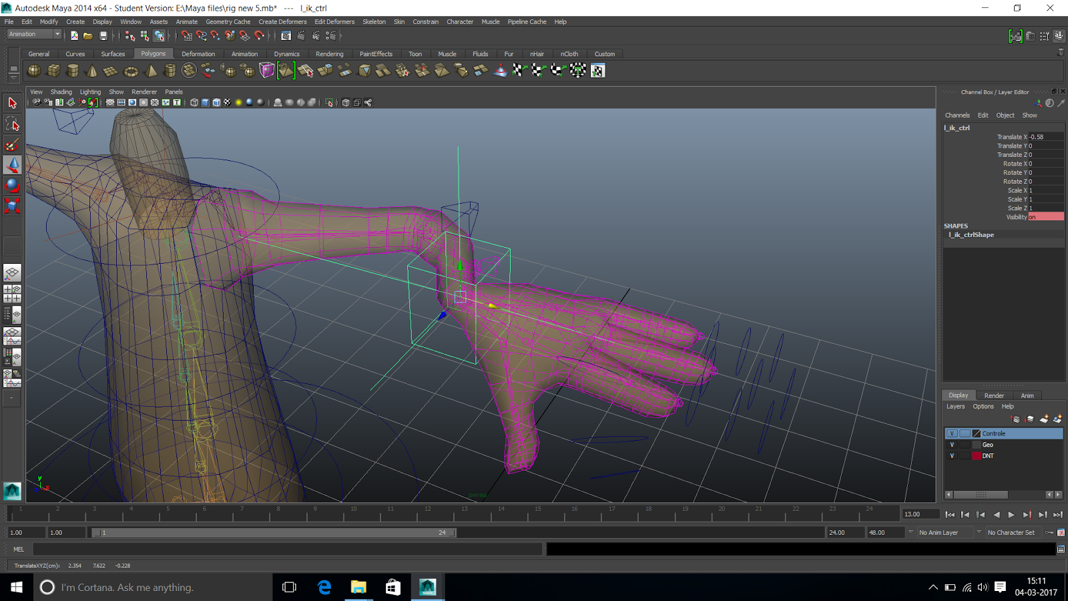Click the DNT layer color swatch
Viewport: 1068px width, 601px height.
[977, 455]
